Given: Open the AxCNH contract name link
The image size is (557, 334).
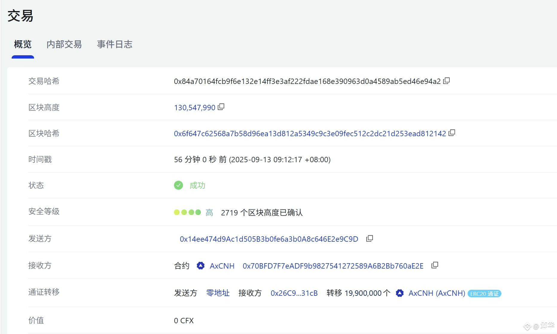Looking at the screenshot, I should pos(222,266).
